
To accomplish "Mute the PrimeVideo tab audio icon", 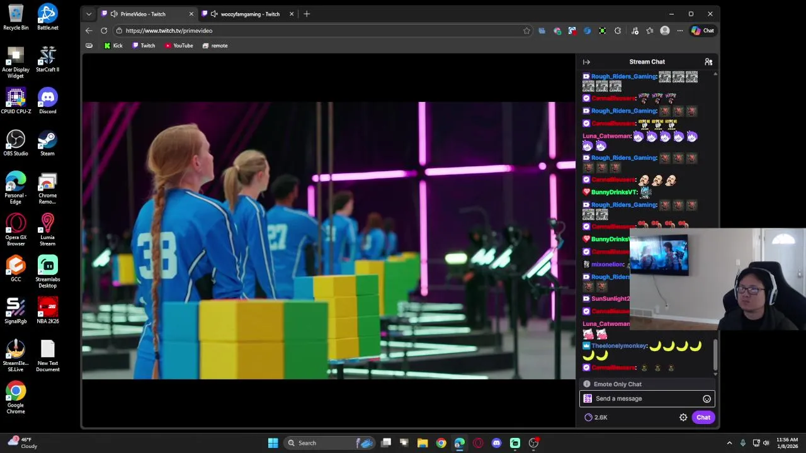I will (x=114, y=14).
